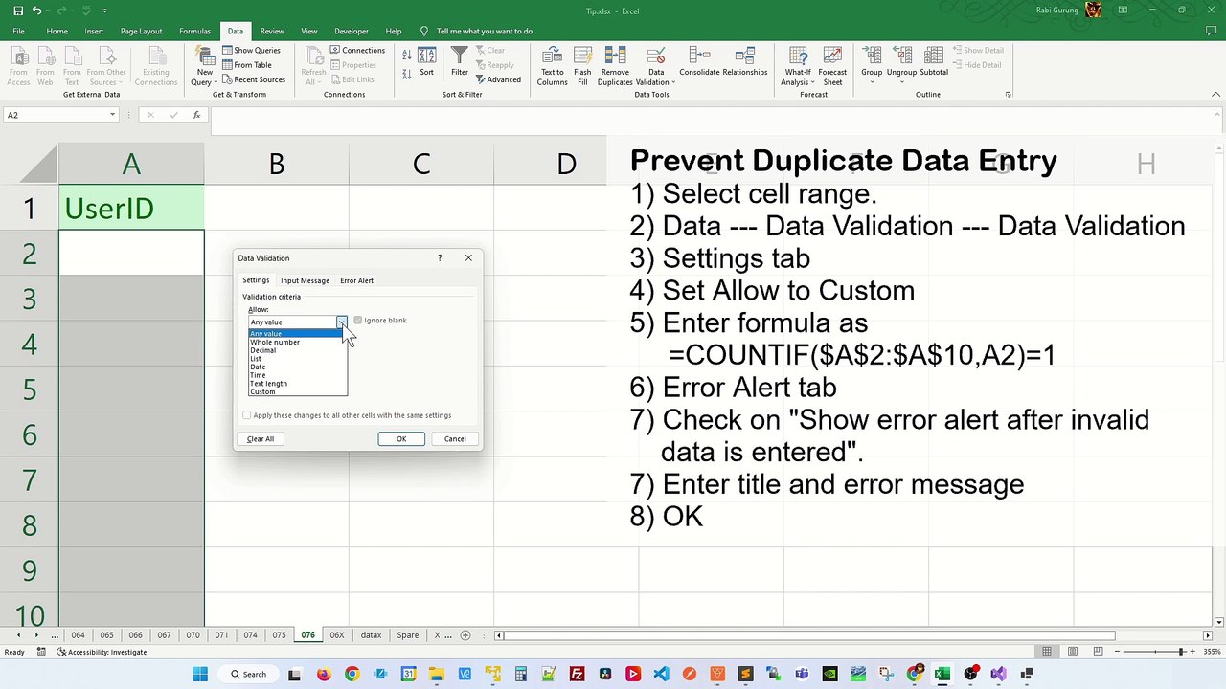The width and height of the screenshot is (1226, 689).
Task: Save the workbook from the quick access toolbar
Action: pyautogui.click(x=18, y=11)
